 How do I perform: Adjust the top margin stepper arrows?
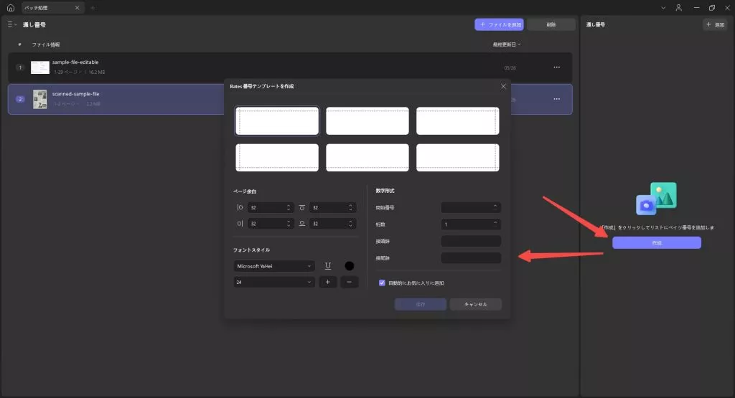tap(350, 207)
